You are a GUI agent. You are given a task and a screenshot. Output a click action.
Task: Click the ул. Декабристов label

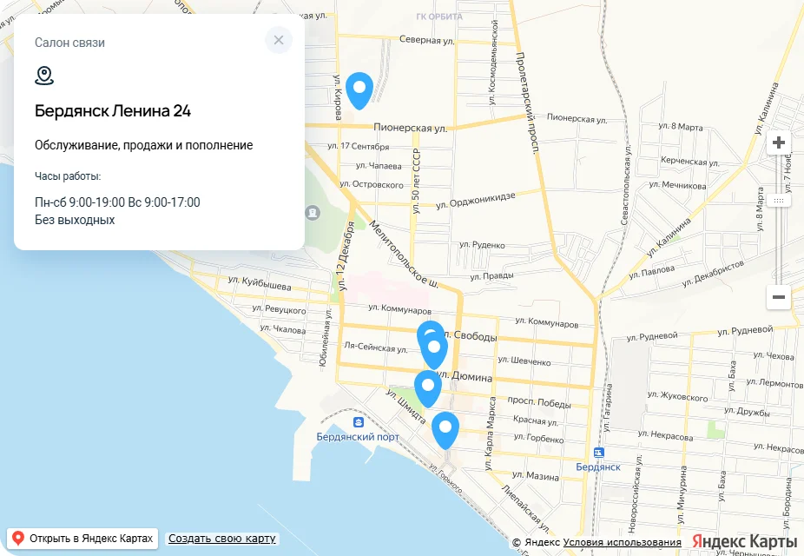click(713, 274)
